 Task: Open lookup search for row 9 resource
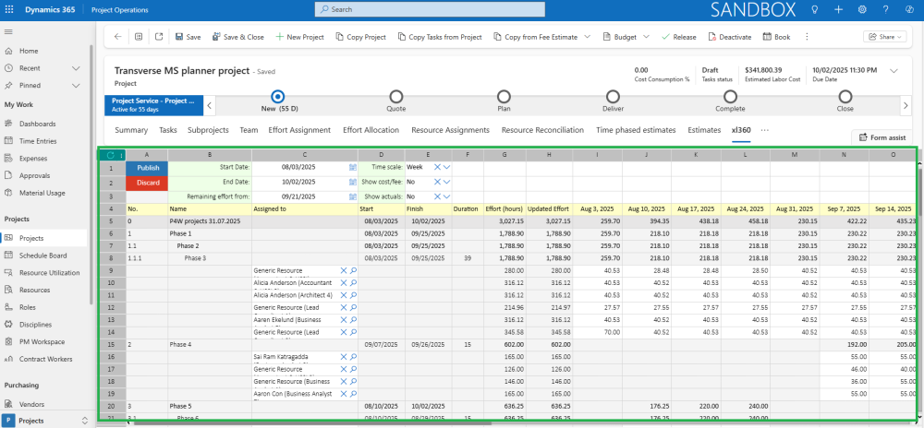(x=353, y=270)
